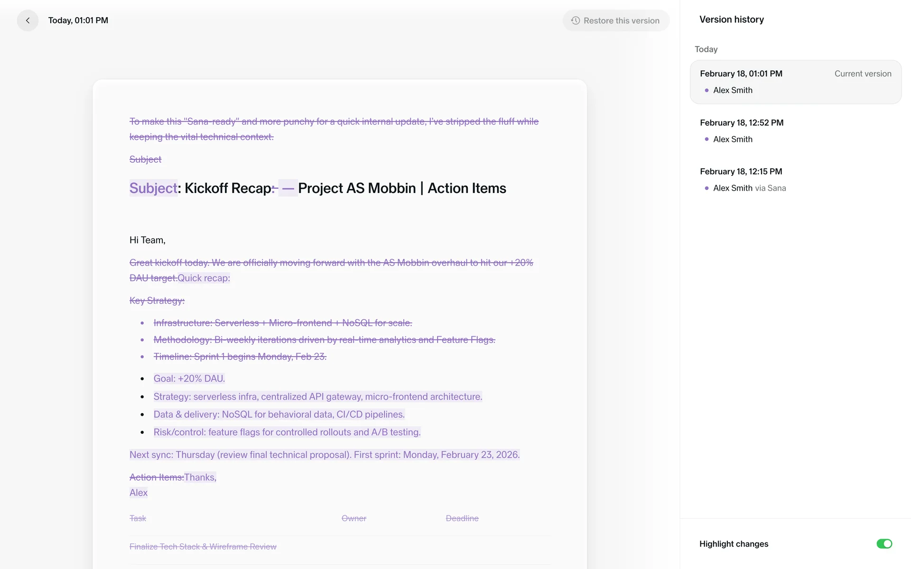Click the struck-through Key Strategy heading
The width and height of the screenshot is (911, 569).
(157, 301)
